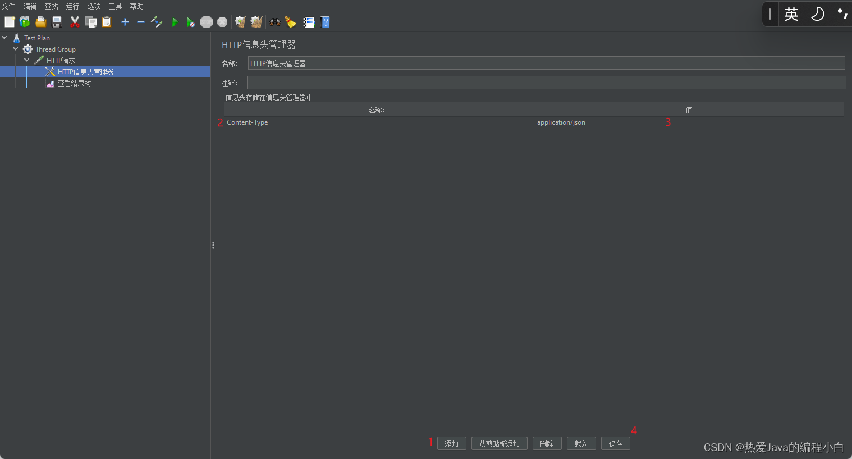Start the test with green play icon
852x459 pixels.
pyautogui.click(x=175, y=22)
